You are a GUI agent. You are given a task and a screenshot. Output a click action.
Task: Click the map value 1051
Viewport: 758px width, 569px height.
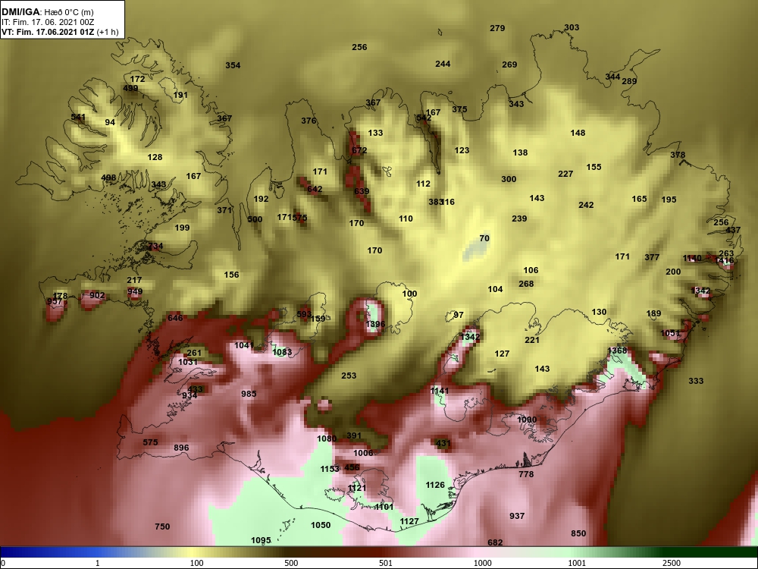click(x=670, y=333)
